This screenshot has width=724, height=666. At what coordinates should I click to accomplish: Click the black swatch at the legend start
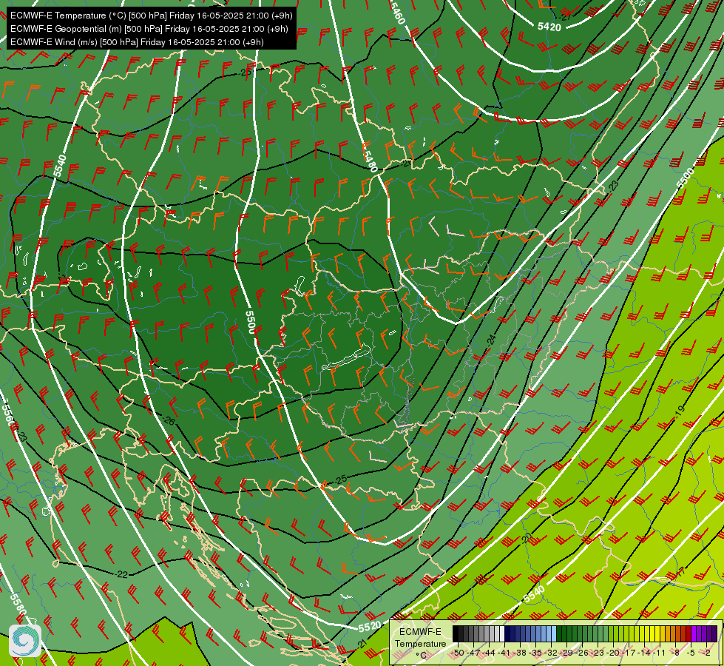[x=456, y=633]
